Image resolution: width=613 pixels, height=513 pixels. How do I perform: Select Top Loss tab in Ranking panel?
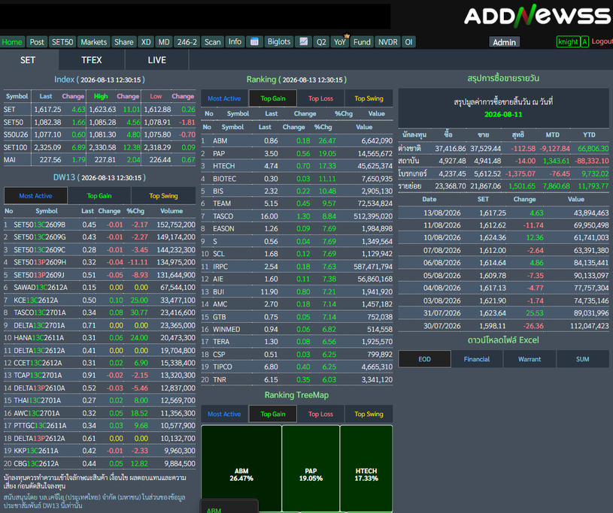pos(320,98)
